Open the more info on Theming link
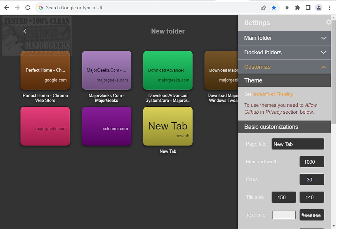 pyautogui.click(x=273, y=94)
